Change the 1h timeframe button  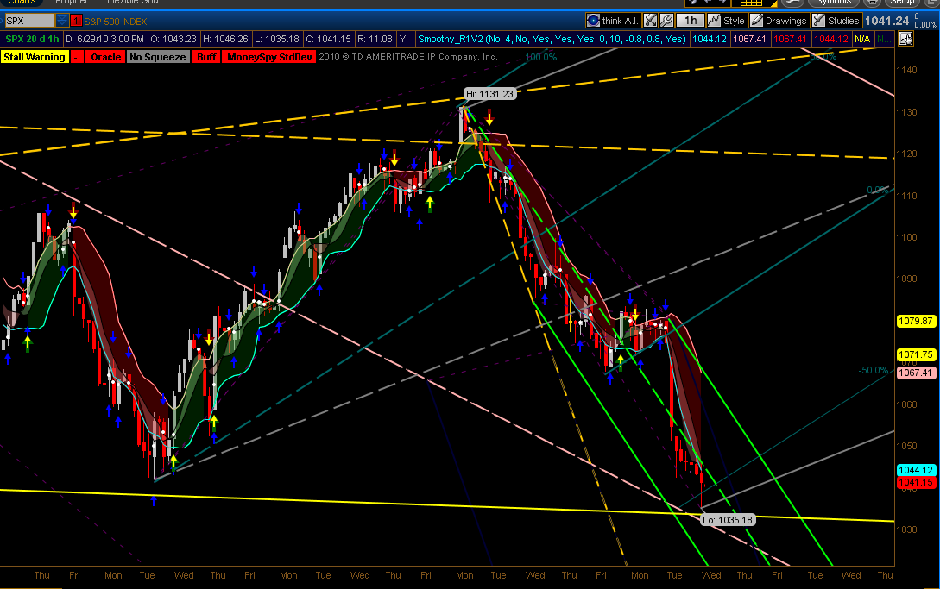click(691, 21)
